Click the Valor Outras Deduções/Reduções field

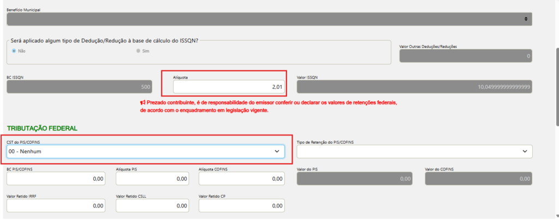(x=466, y=56)
